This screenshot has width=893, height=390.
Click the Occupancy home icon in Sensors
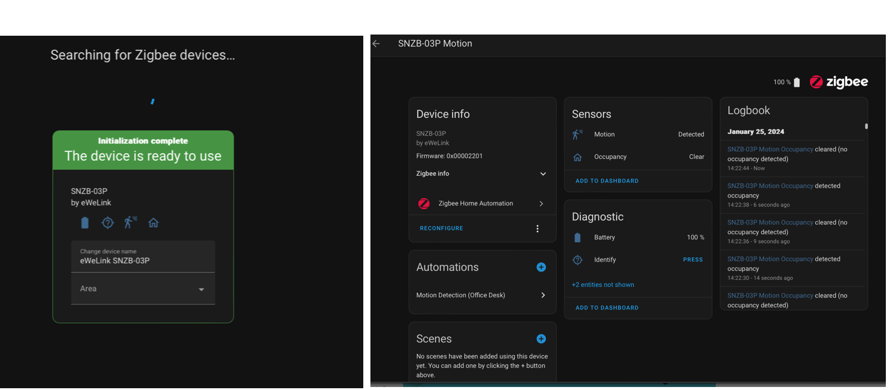tap(577, 157)
